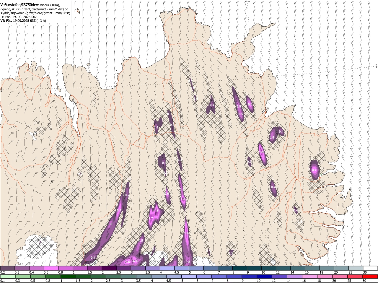The image size is (378, 283).
Task: Click the '1.7' precipitation value on the map
Action: tap(151, 219)
